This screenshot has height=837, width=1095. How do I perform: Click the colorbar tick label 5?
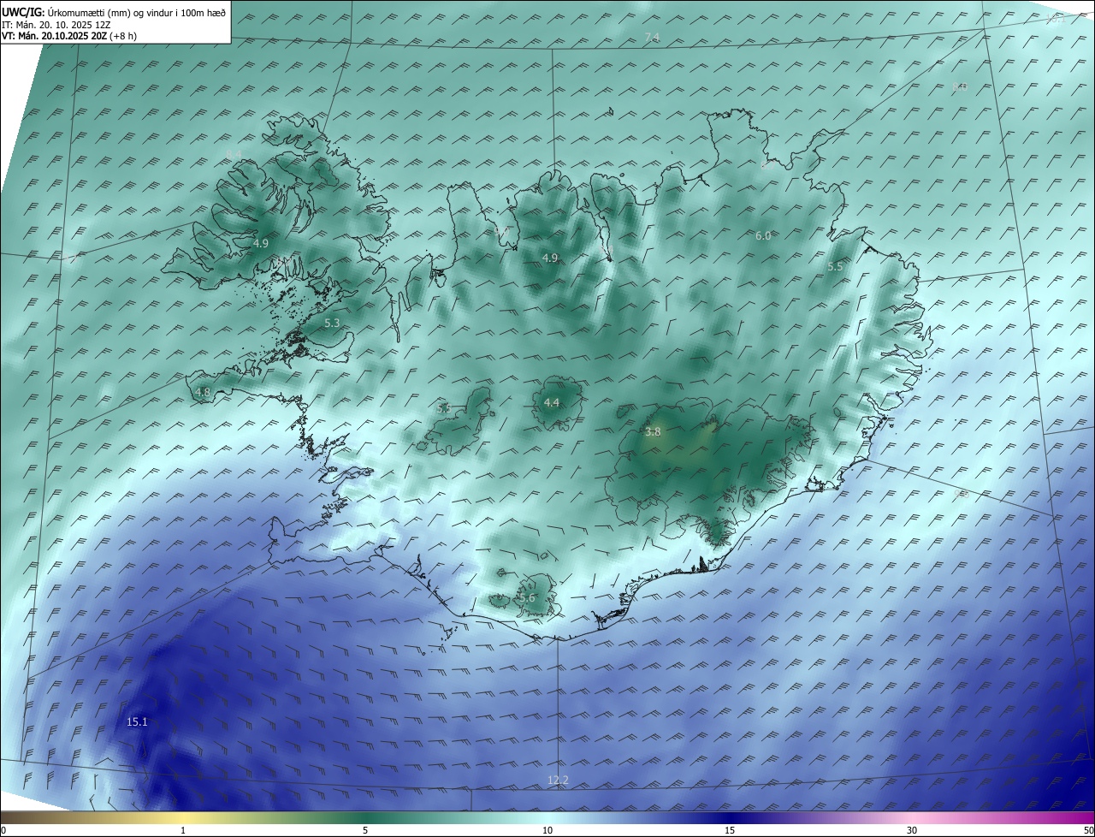pos(365,830)
